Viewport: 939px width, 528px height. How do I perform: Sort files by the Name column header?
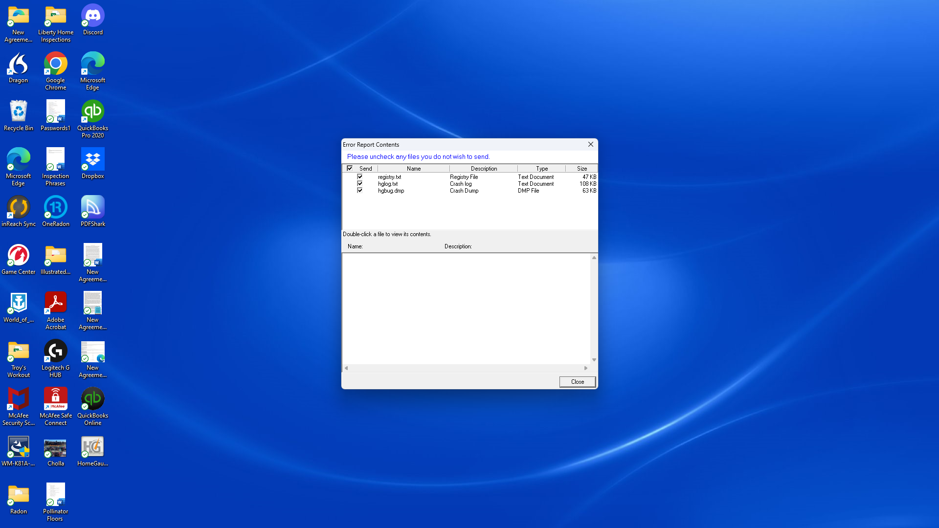[413, 168]
